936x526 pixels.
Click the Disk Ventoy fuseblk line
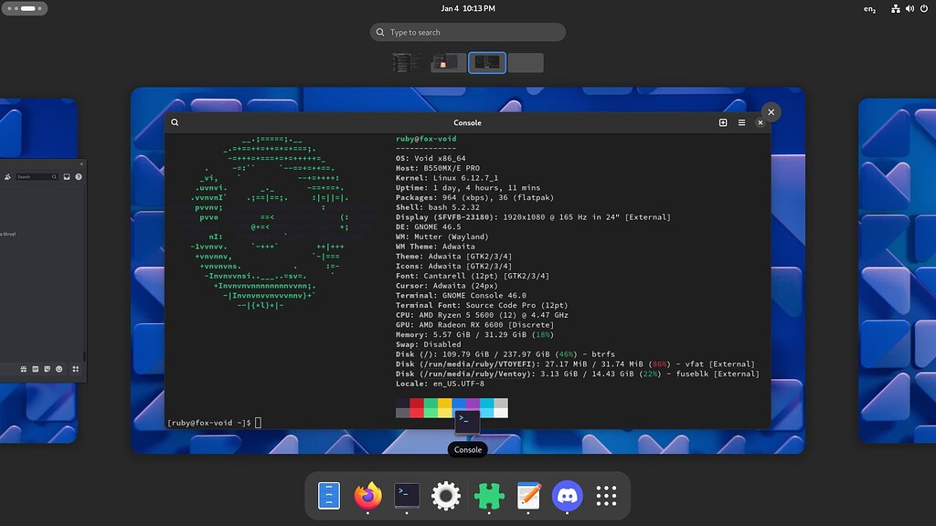coord(578,373)
